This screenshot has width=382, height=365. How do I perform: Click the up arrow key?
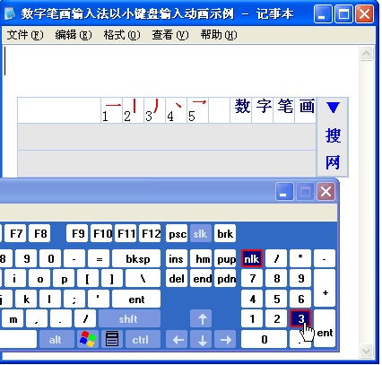point(202,318)
